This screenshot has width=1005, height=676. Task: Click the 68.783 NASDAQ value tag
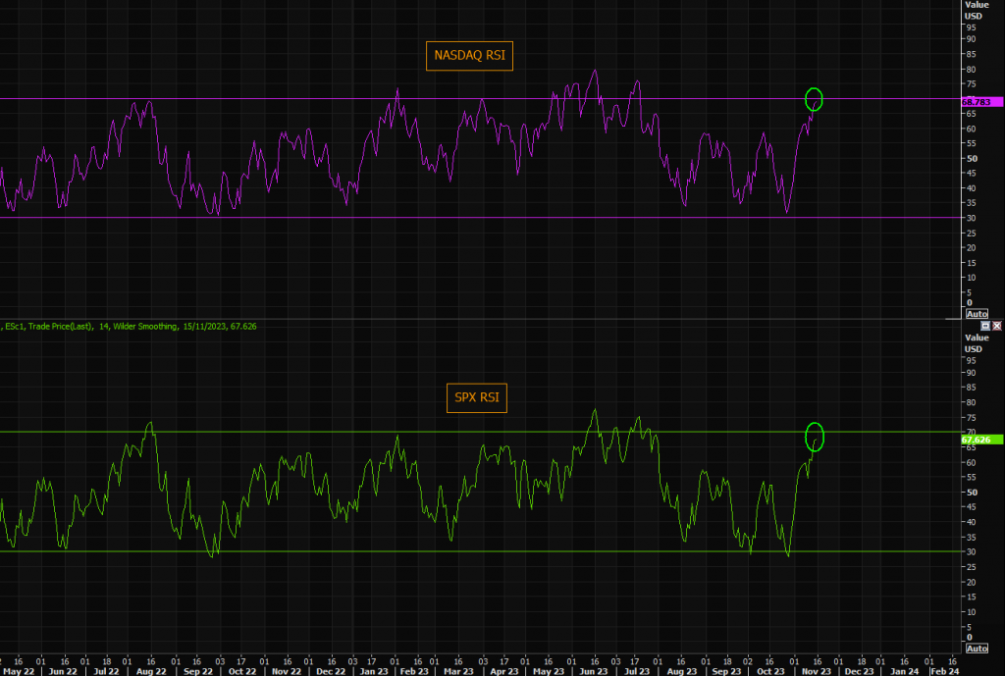pyautogui.click(x=976, y=101)
